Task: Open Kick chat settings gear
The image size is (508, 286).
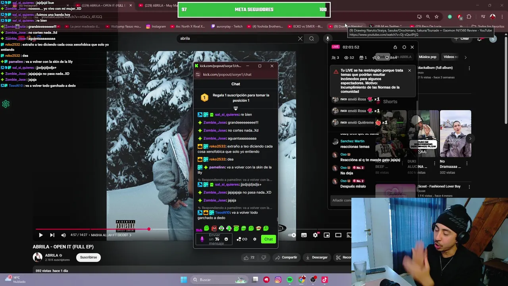Action: pos(255,239)
